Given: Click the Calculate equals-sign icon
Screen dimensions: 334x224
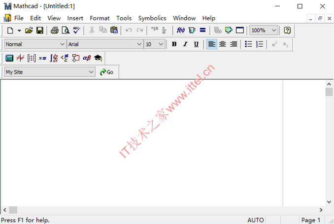Looking at the screenshot, I should click(x=202, y=30).
